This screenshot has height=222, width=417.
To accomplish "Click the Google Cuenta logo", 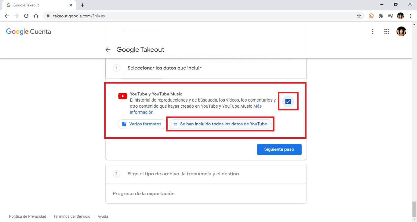I will (28, 32).
